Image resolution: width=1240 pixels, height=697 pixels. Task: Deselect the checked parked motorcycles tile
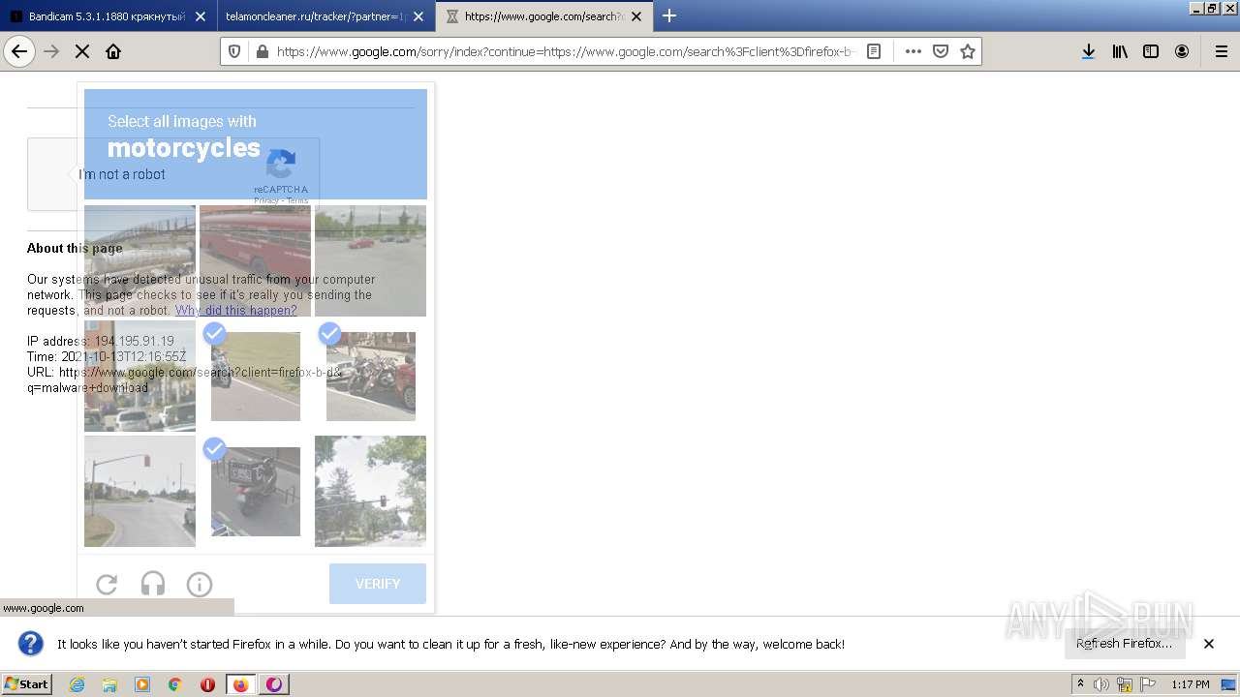tap(371, 377)
